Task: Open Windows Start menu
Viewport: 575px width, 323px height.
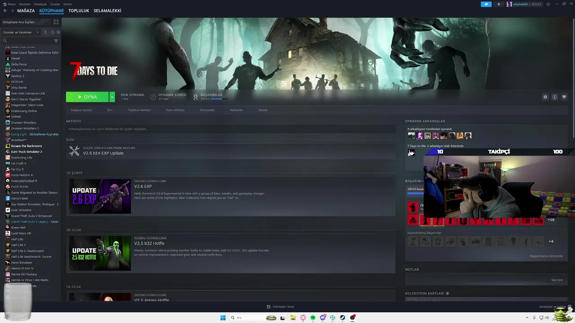Action: 223,318
